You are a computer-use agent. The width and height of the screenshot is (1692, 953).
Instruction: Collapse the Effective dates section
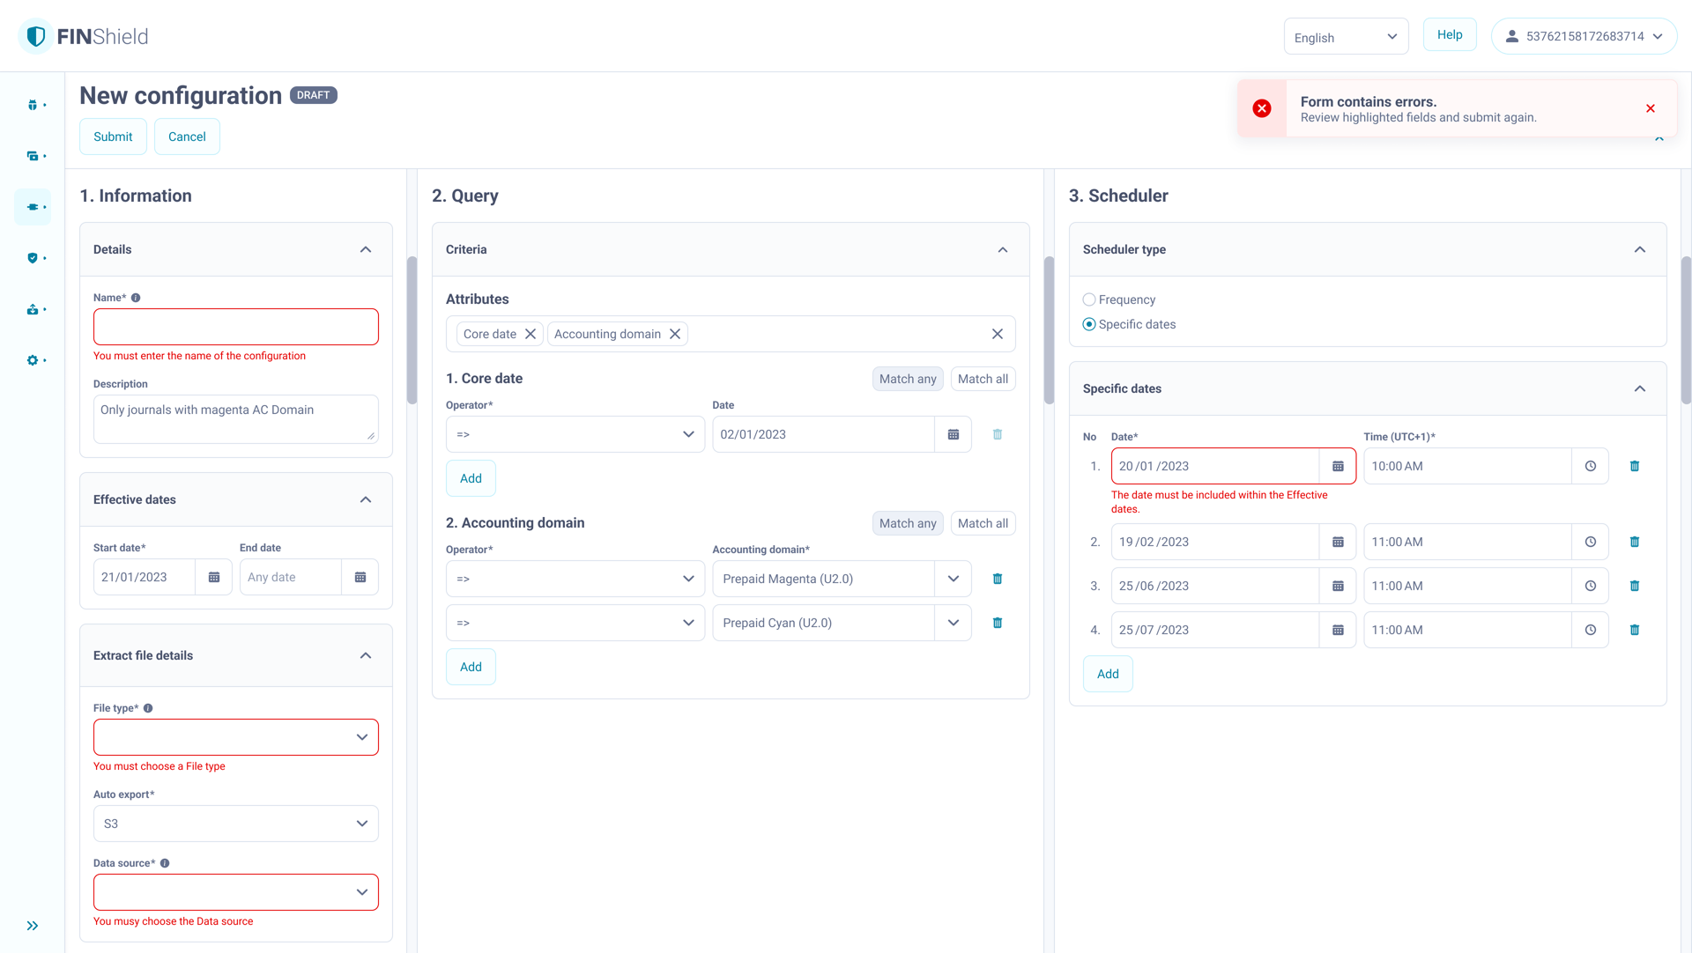click(x=366, y=499)
